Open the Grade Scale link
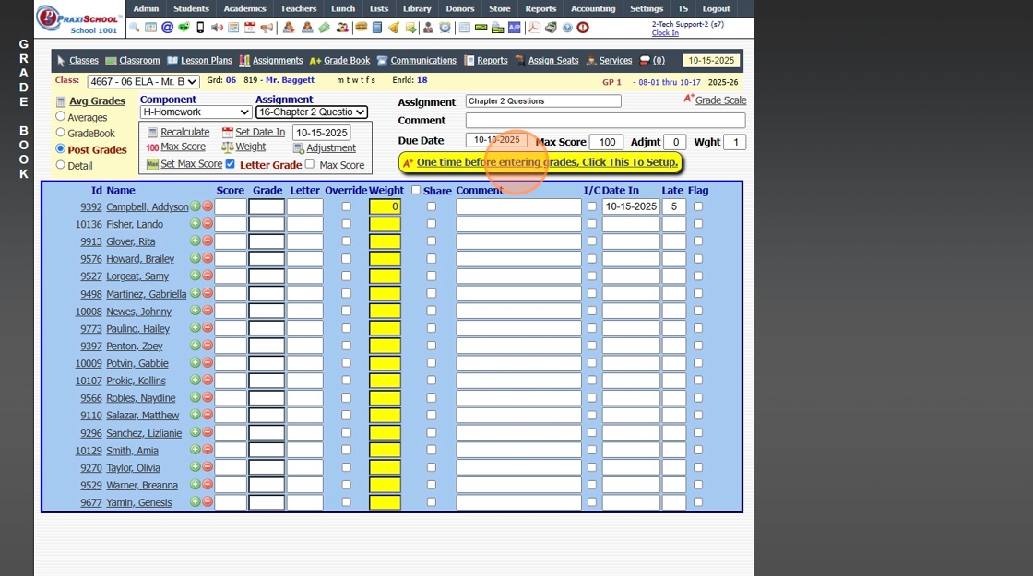1033x576 pixels. [720, 100]
